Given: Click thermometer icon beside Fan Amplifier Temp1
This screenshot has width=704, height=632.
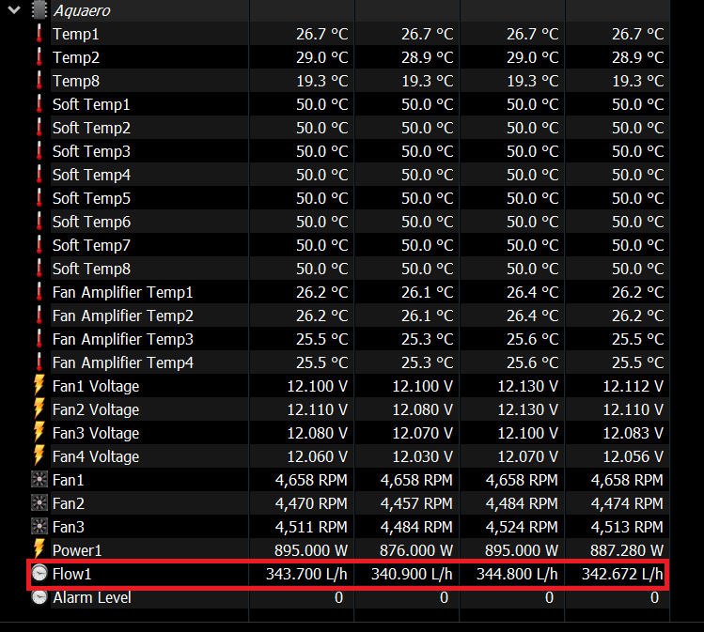Looking at the screenshot, I should coord(39,292).
